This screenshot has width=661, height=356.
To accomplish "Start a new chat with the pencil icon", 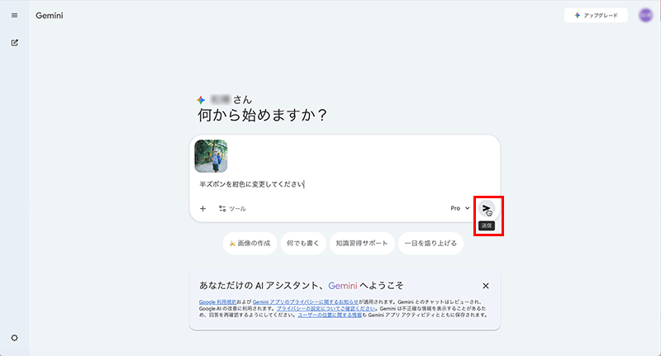I will [14, 43].
